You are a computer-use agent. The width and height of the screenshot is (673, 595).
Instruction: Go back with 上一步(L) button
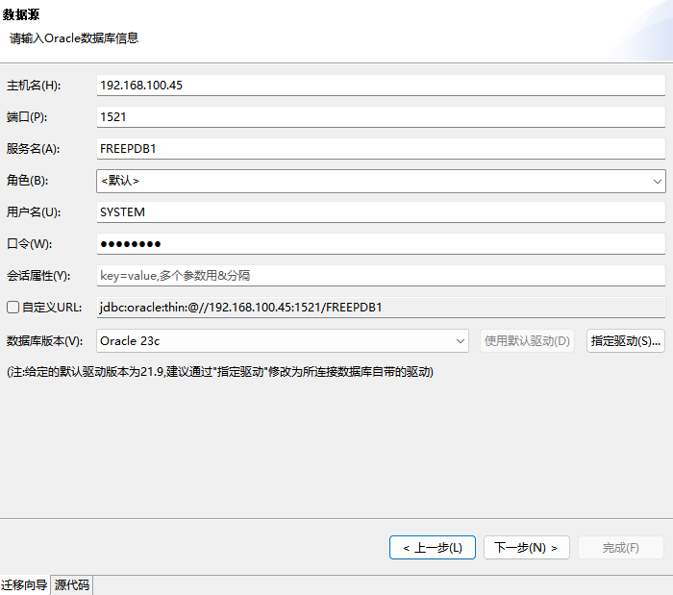click(433, 547)
